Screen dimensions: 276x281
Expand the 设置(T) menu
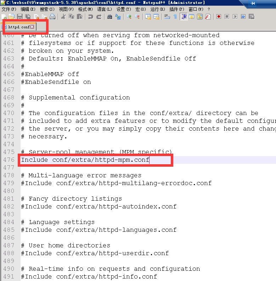[x=123, y=9]
